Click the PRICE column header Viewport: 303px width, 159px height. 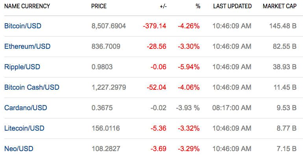(x=99, y=6)
